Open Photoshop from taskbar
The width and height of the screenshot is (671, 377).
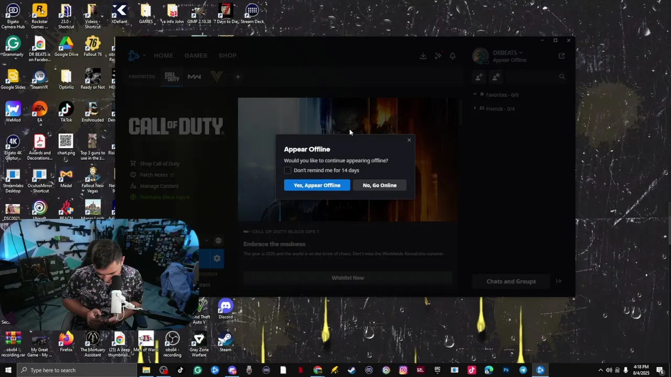click(506, 370)
